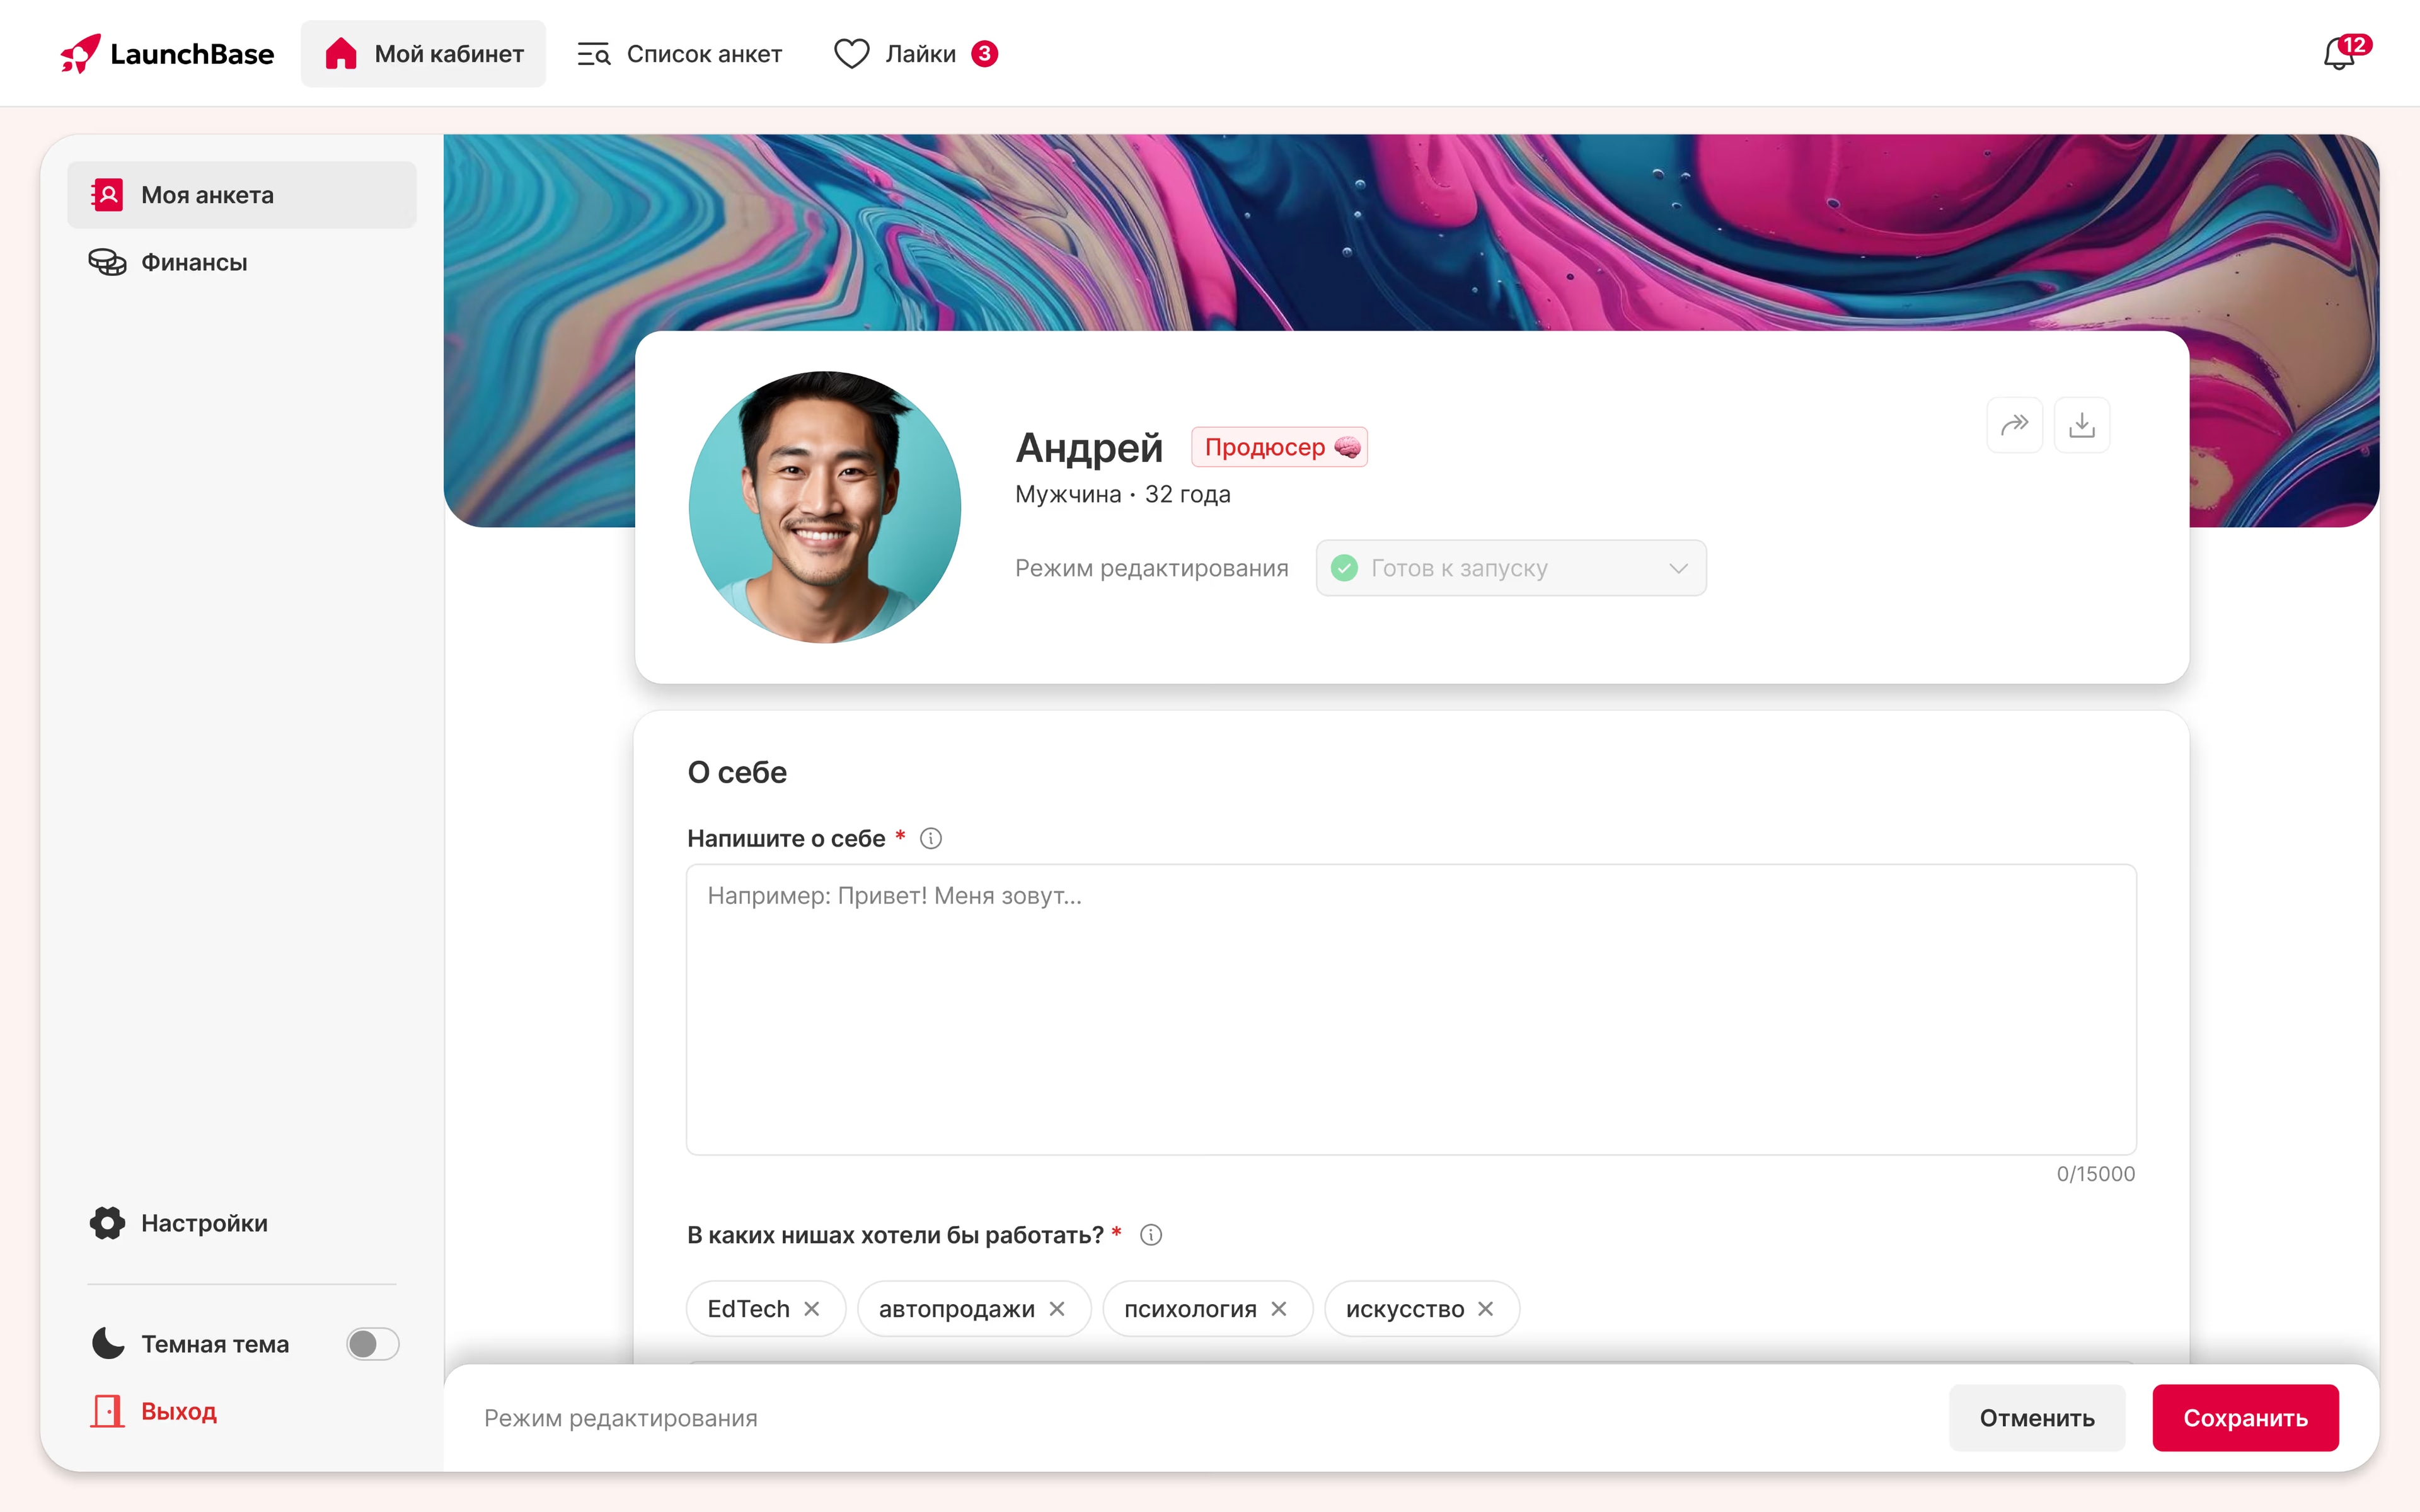Click into the 'Напишите о себе' text area
The height and width of the screenshot is (1512, 2420).
tap(1410, 1010)
